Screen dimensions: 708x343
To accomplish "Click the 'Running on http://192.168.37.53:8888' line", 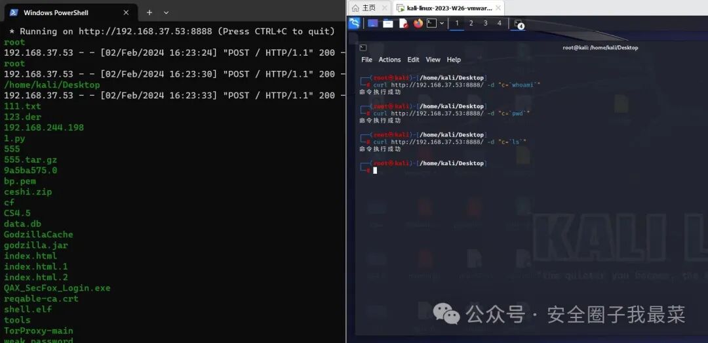I will [x=172, y=31].
